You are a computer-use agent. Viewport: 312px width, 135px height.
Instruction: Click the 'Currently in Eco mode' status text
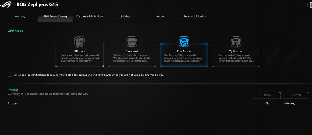coord(48,94)
